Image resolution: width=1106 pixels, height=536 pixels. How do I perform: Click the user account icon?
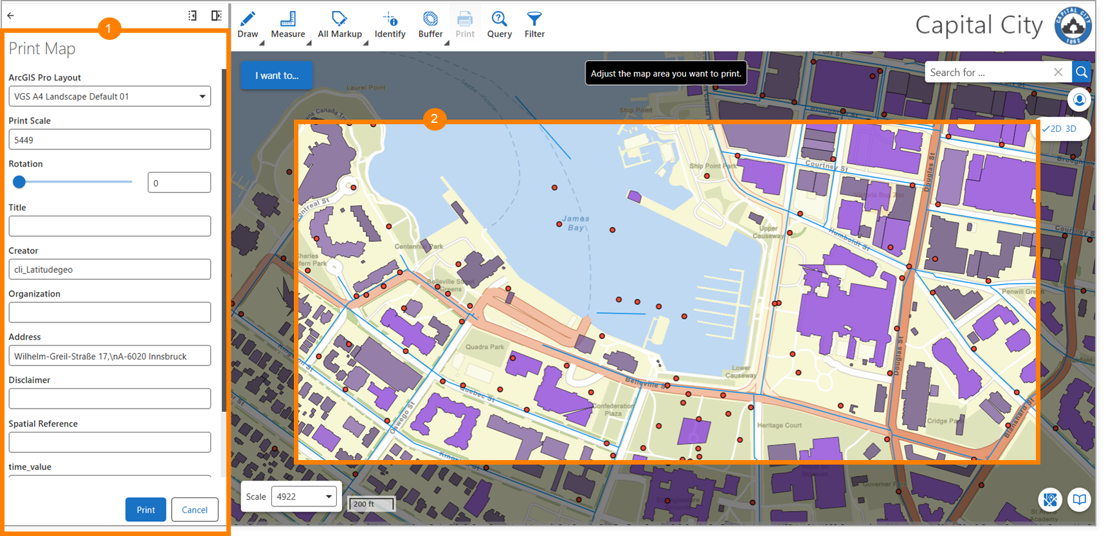[x=1079, y=100]
